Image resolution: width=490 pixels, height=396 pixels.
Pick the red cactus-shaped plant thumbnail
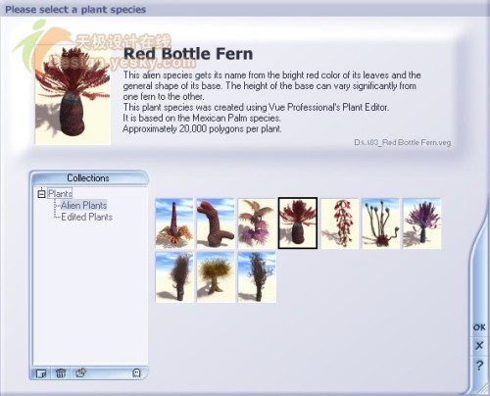pos(216,223)
